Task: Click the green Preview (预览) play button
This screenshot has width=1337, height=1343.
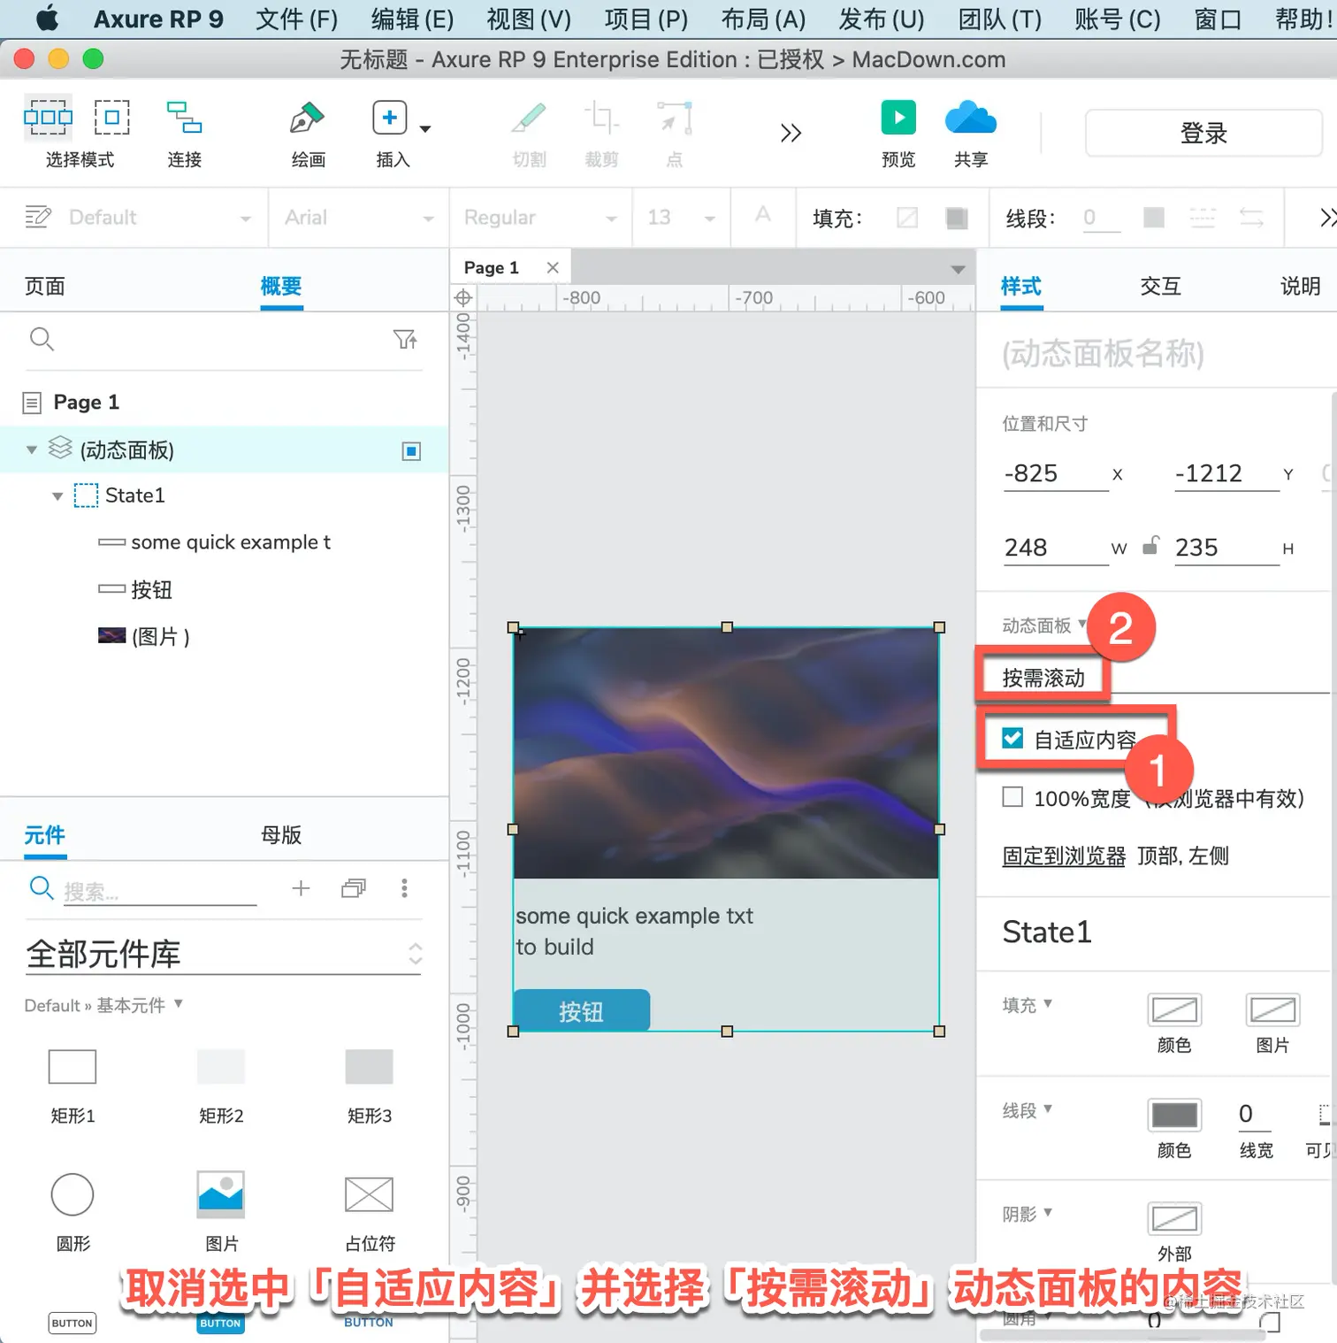Action: [x=898, y=118]
